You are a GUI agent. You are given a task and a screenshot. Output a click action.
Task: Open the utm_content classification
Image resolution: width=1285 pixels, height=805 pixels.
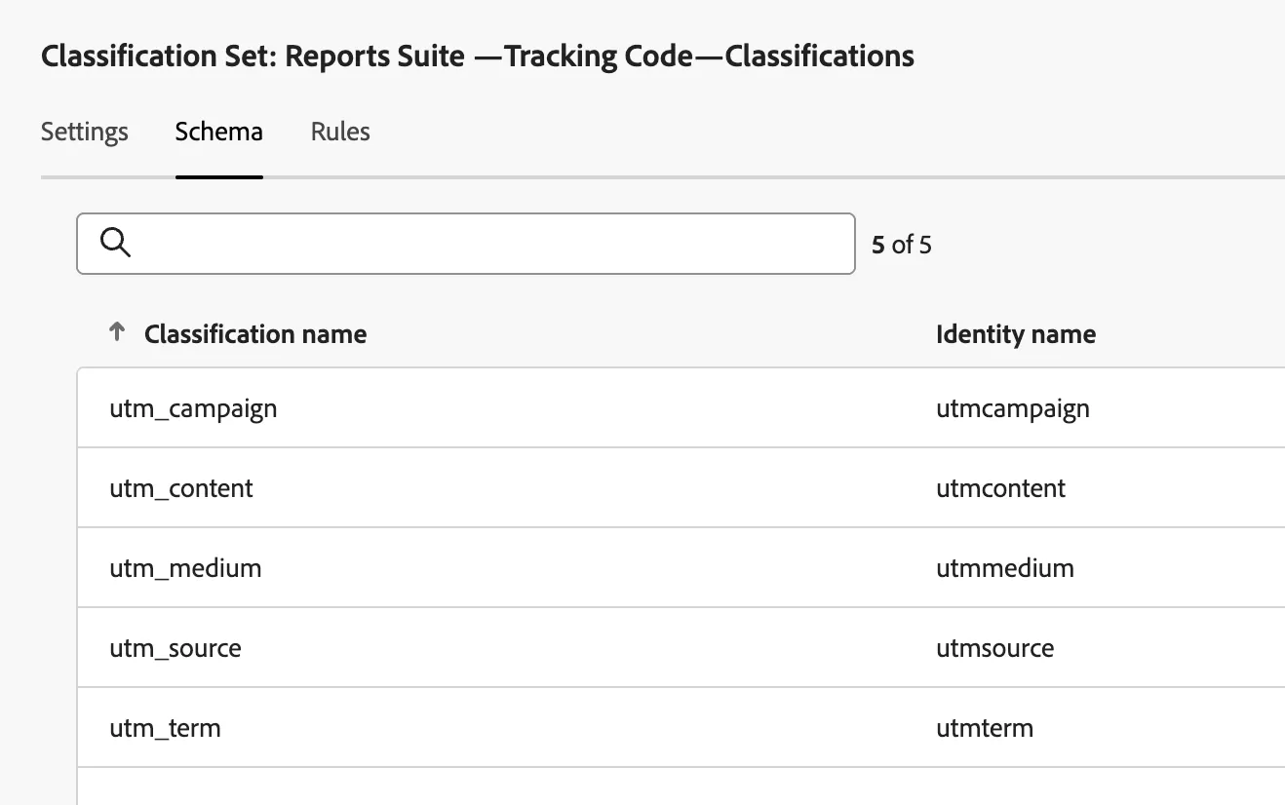(x=181, y=488)
